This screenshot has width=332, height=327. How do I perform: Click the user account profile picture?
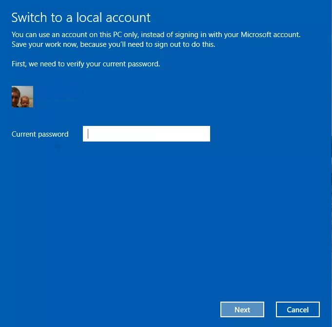[x=22, y=97]
